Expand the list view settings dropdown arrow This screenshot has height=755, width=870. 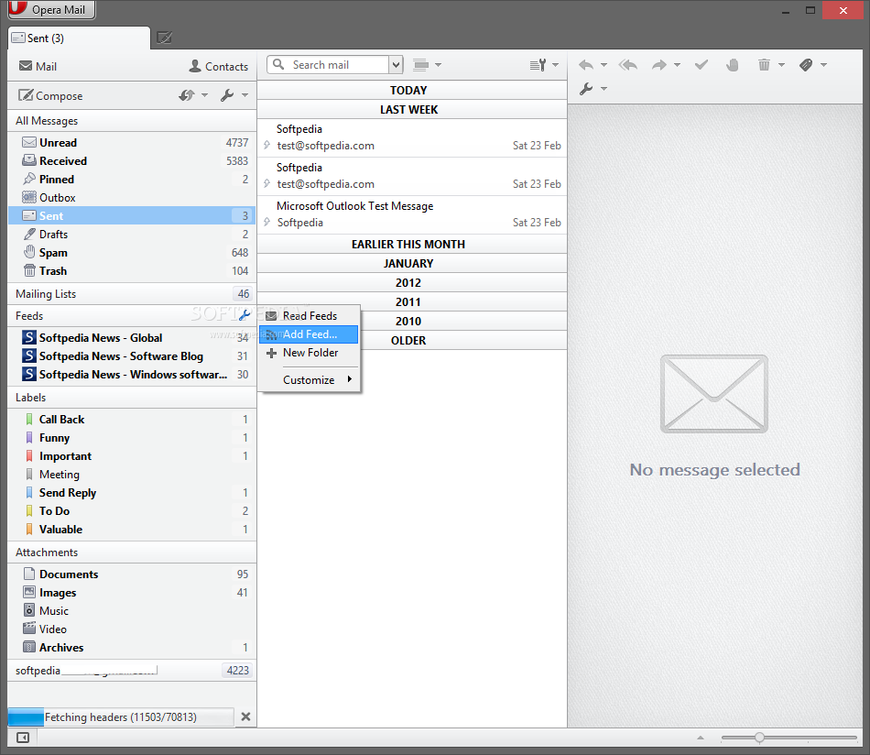pyautogui.click(x=555, y=65)
